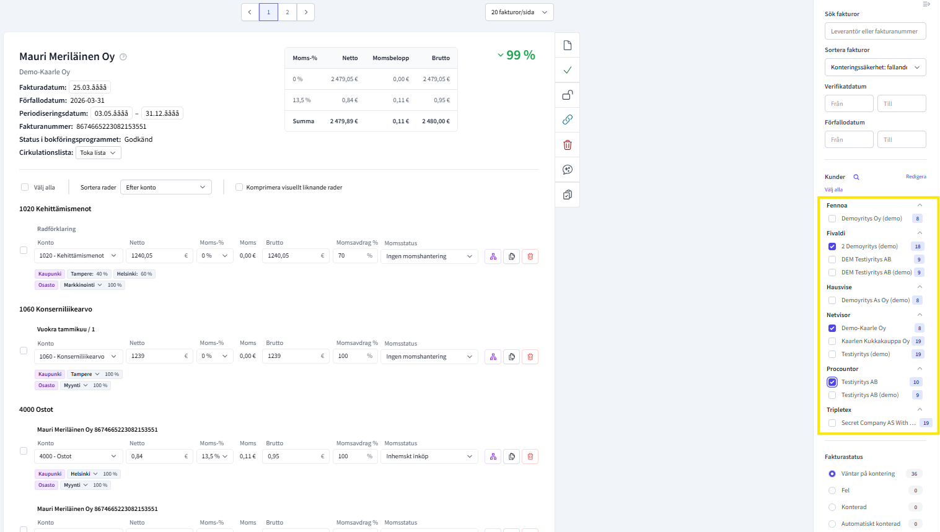Image resolution: width=940 pixels, height=532 pixels.
Task: Click the Kaupunki tag on the 1020 row
Action: [x=50, y=274]
